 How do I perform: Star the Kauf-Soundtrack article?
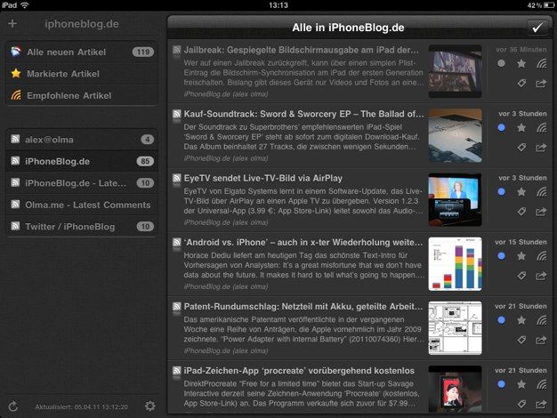pyautogui.click(x=521, y=127)
